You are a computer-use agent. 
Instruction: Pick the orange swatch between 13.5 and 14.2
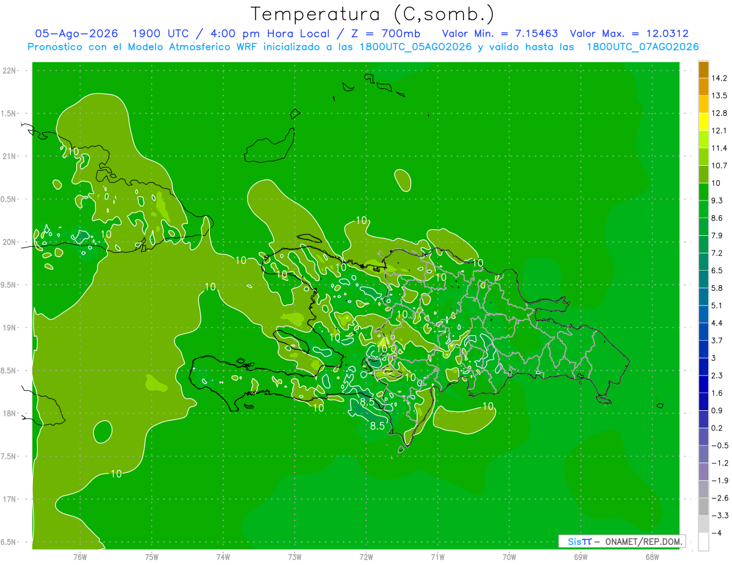coord(703,87)
